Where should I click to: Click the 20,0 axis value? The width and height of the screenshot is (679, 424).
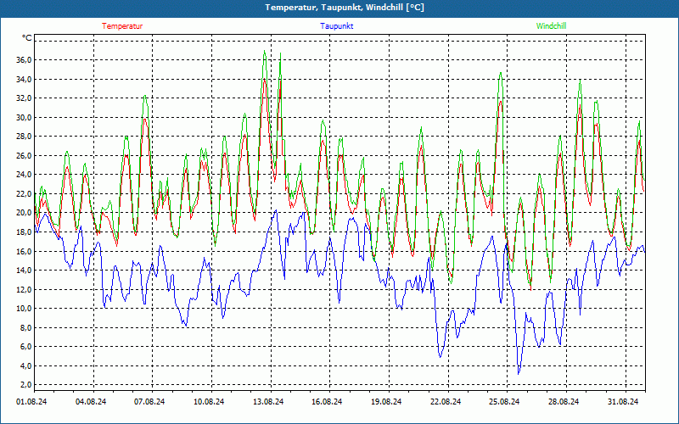(x=24, y=213)
